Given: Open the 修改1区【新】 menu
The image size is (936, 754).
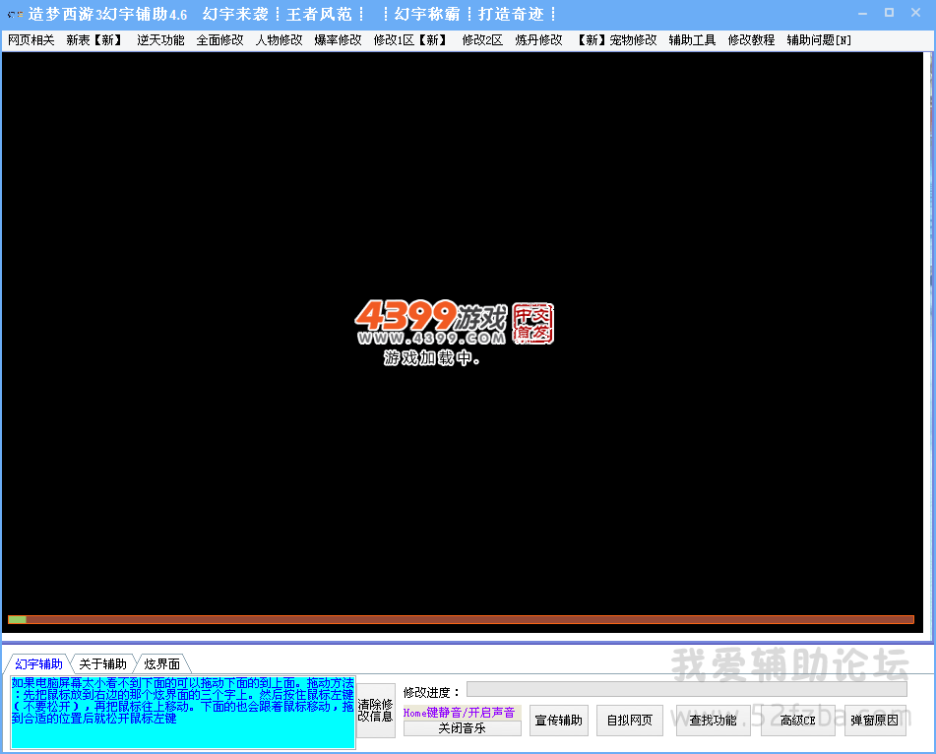Looking at the screenshot, I should [x=411, y=40].
